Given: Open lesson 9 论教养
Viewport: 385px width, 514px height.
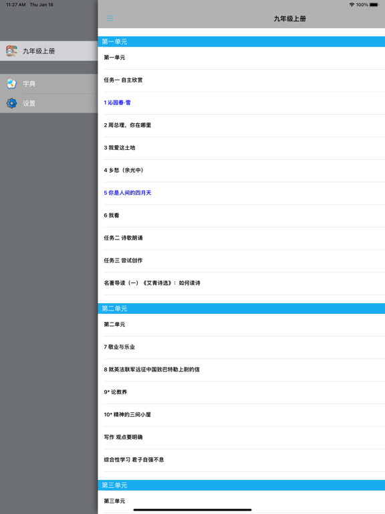Looking at the screenshot, I should pos(241,392).
